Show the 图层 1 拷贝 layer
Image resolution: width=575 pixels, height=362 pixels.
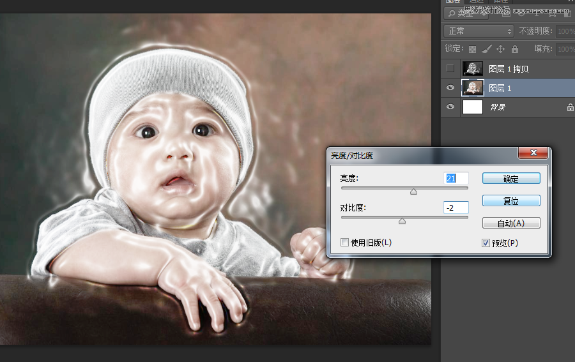point(450,68)
